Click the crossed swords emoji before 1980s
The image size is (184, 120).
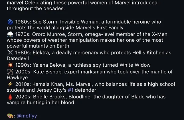9,52
